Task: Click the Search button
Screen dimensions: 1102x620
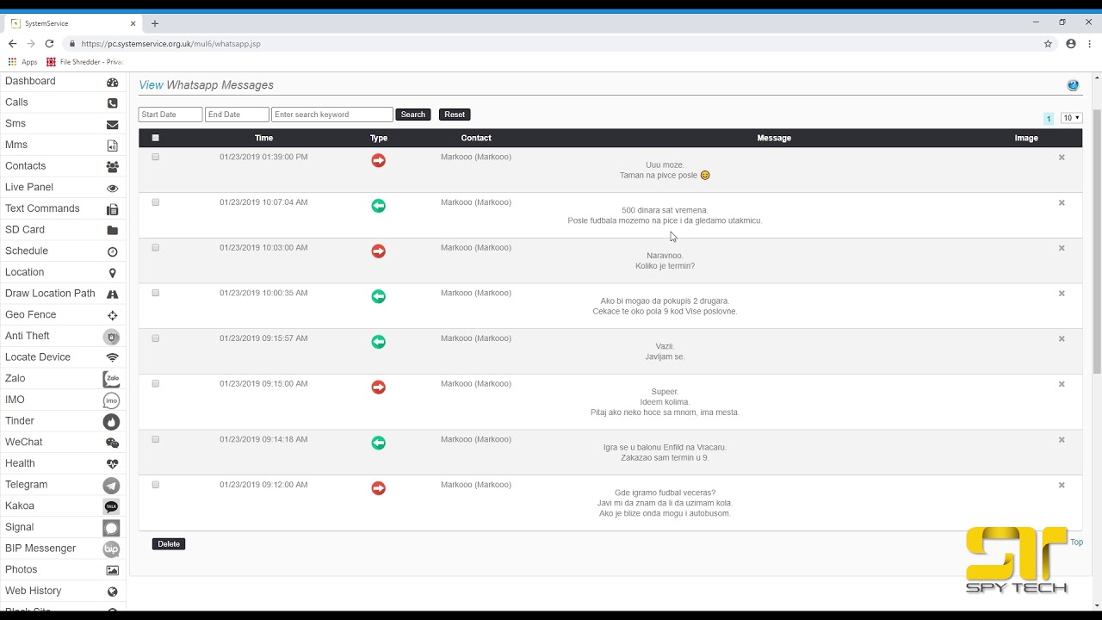Action: tap(413, 115)
